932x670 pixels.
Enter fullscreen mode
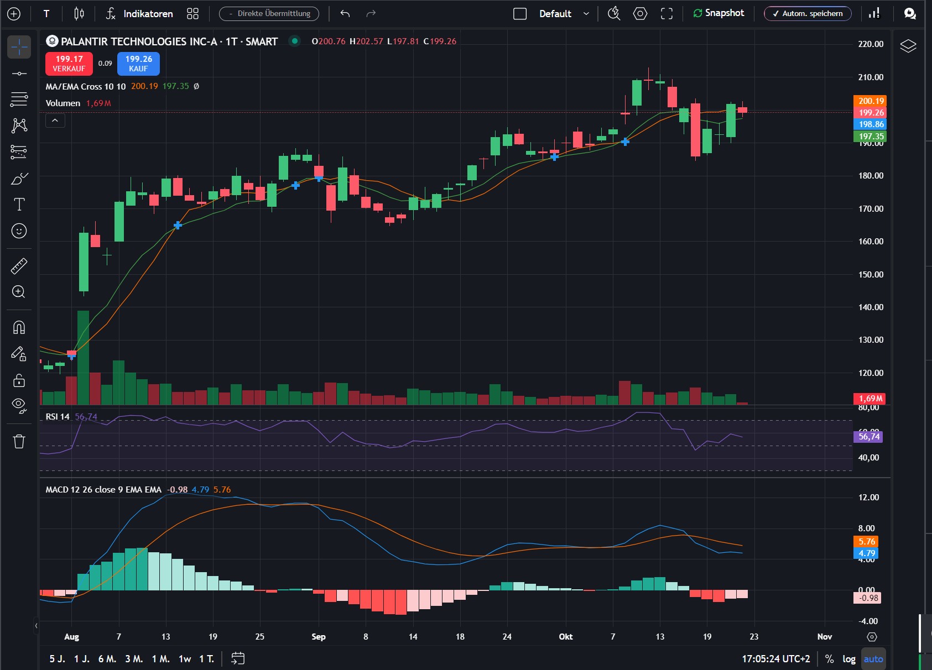667,14
